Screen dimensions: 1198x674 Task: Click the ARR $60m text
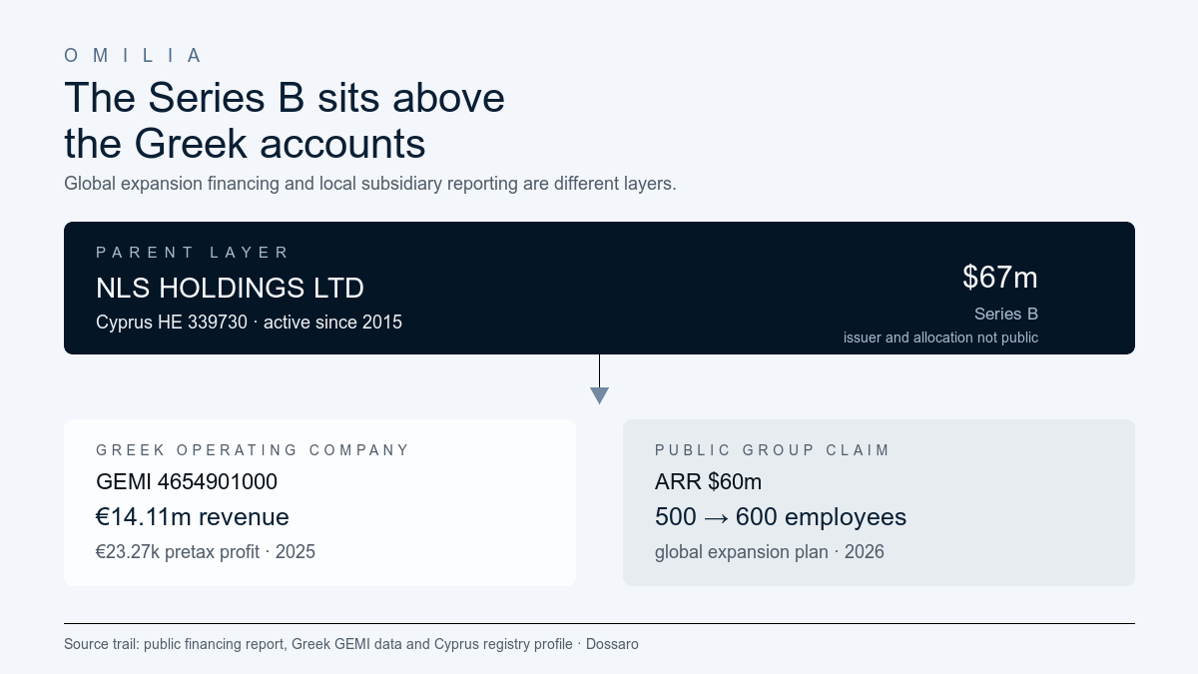tap(708, 481)
